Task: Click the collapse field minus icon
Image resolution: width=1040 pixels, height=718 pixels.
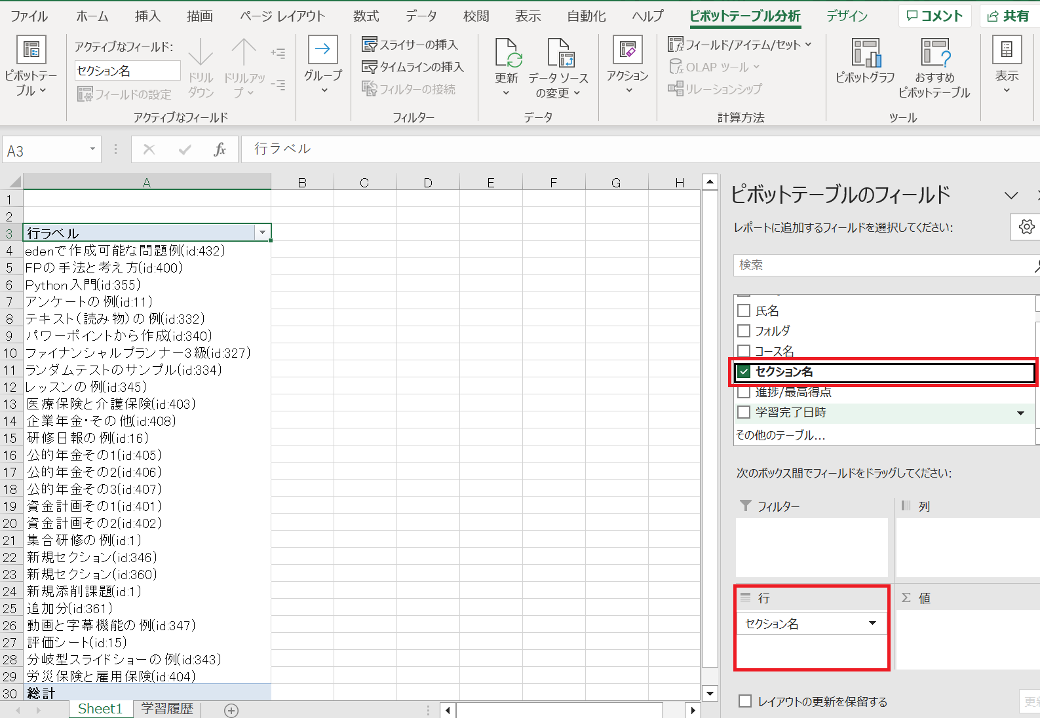Action: pos(278,85)
